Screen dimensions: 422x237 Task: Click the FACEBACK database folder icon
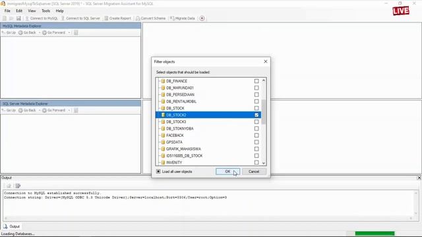click(163, 136)
